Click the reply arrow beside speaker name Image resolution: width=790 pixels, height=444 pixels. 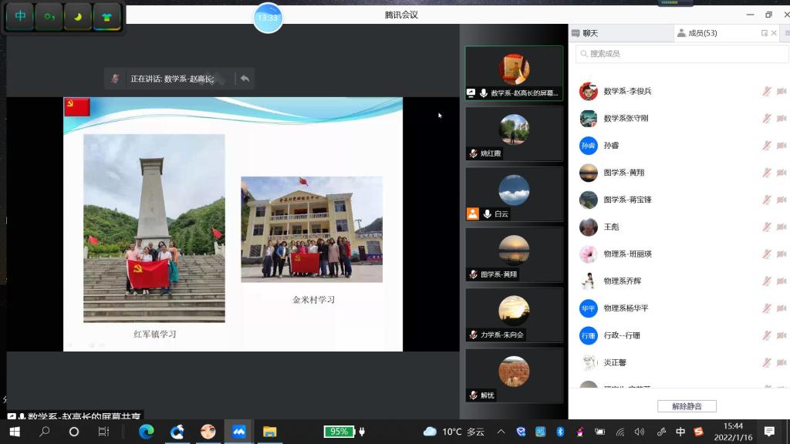coord(245,79)
